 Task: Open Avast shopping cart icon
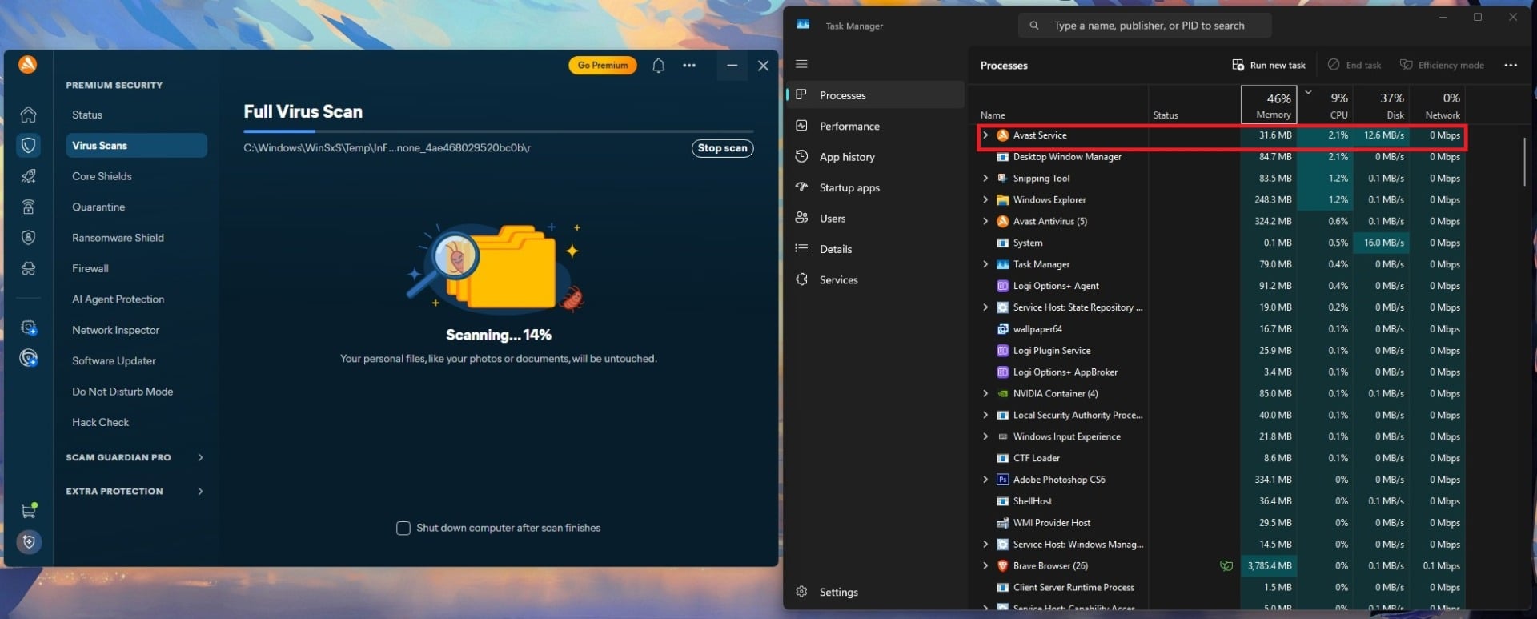pos(29,511)
